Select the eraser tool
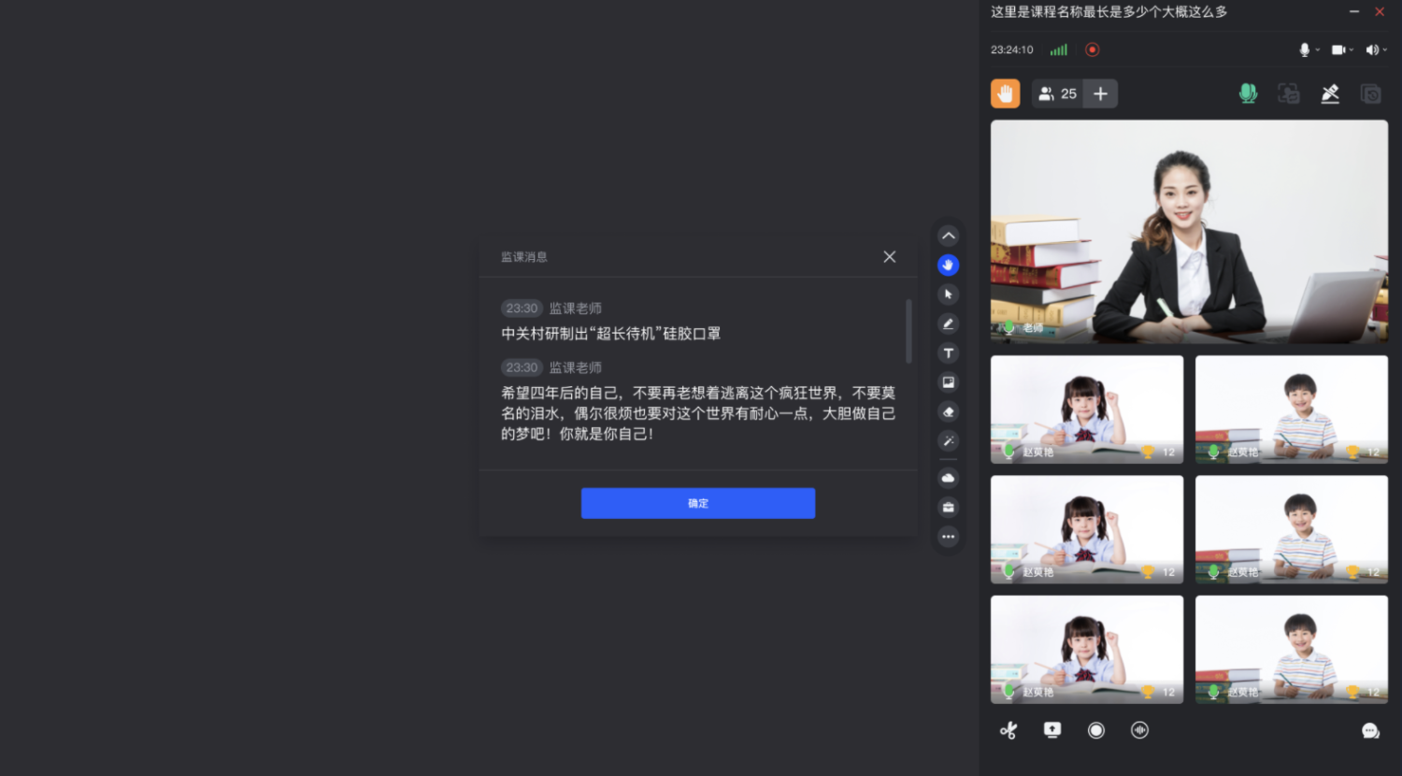The image size is (1402, 776). pyautogui.click(x=948, y=411)
